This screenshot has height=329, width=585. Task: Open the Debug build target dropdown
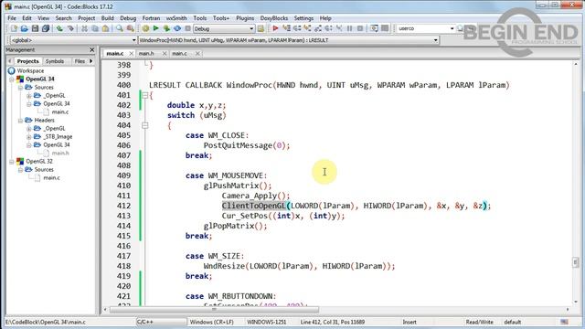tap(251, 28)
